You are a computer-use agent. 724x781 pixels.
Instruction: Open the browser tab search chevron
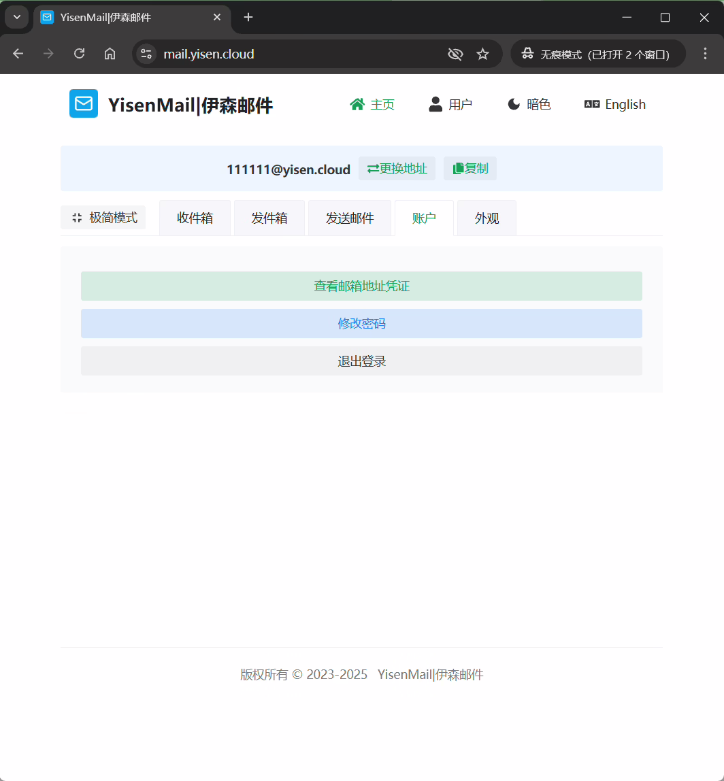(16, 17)
